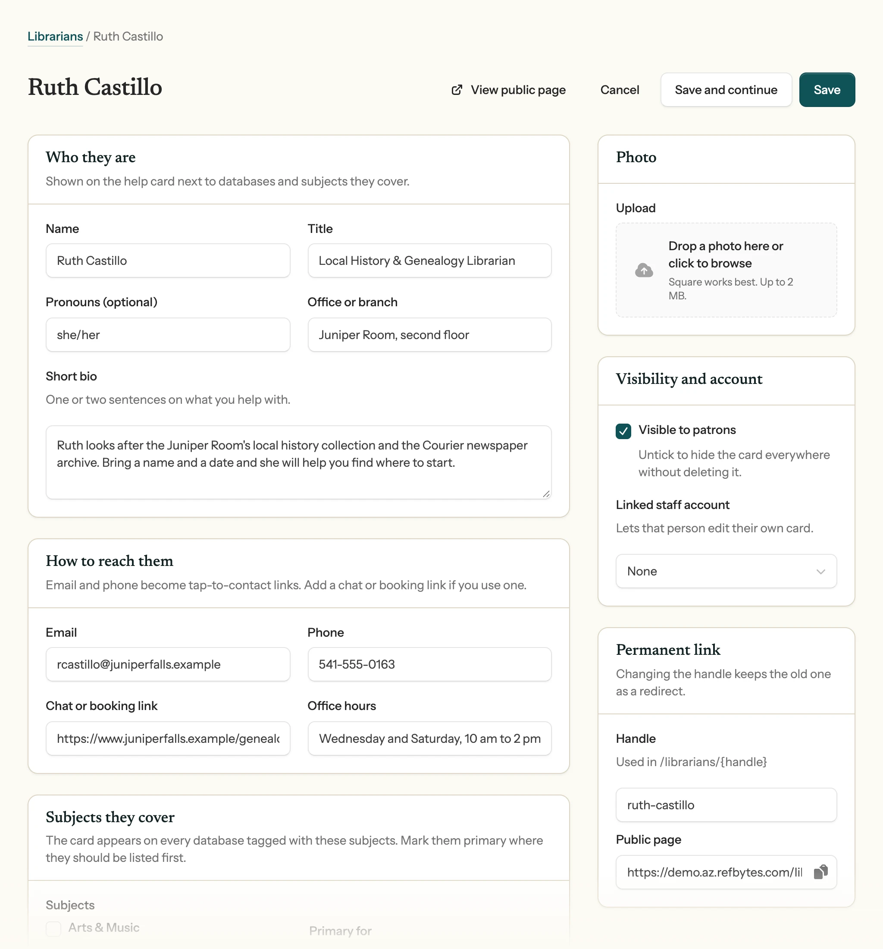Copy the public page URL with clipboard icon
The image size is (883, 949).
820,872
